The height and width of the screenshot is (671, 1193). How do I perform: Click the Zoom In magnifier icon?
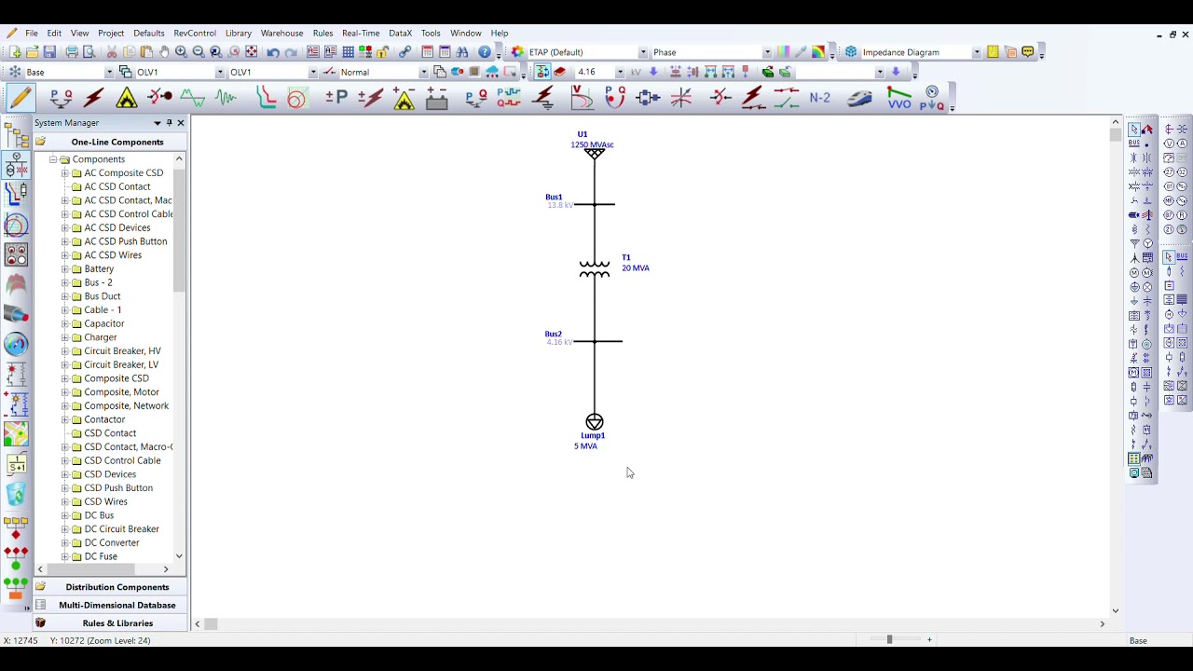click(181, 52)
